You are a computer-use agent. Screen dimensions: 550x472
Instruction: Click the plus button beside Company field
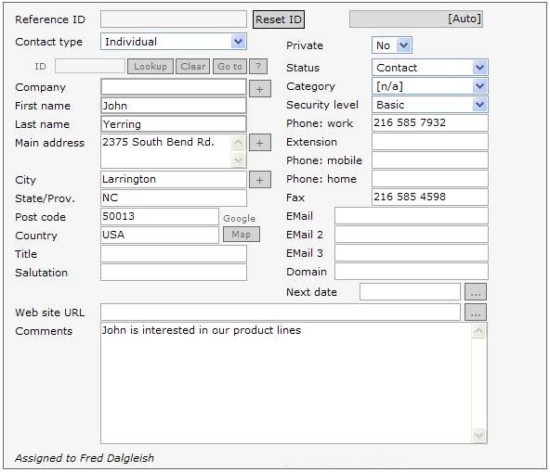point(260,89)
